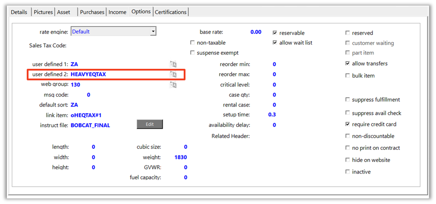Click the link item field oHEQTAX#1

point(86,115)
